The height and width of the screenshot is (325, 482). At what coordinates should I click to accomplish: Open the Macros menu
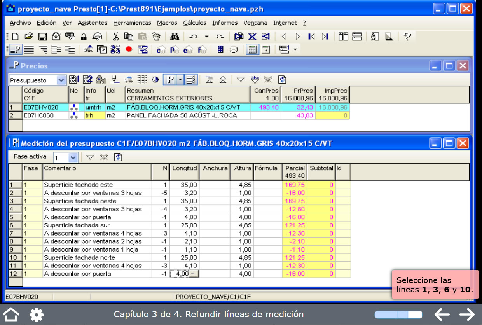coord(167,23)
